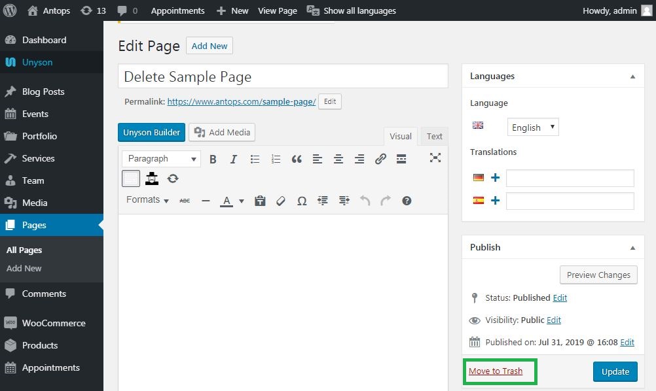Click the Update button
Screen dimensions: 656x391
[615, 372]
